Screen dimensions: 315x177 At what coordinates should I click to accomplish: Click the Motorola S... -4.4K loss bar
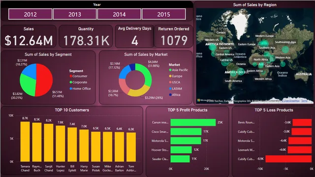[300, 141]
